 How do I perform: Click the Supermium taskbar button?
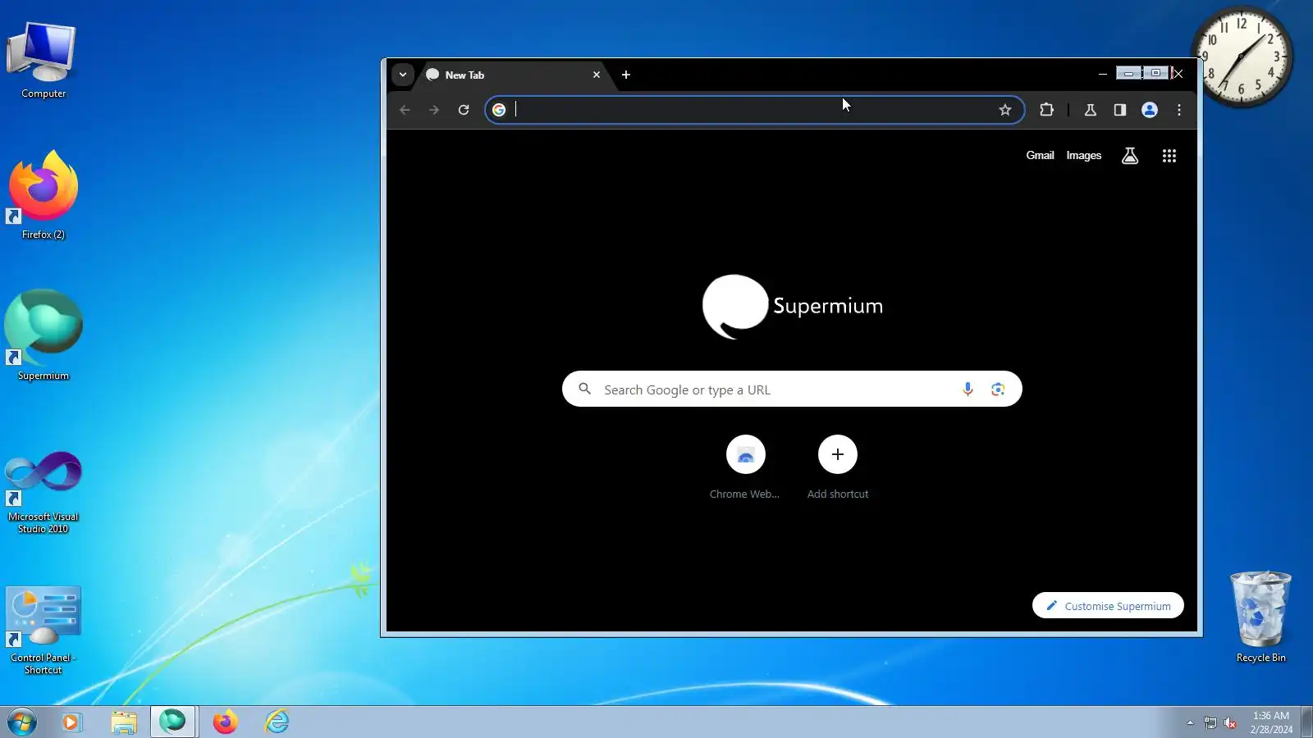tap(173, 722)
